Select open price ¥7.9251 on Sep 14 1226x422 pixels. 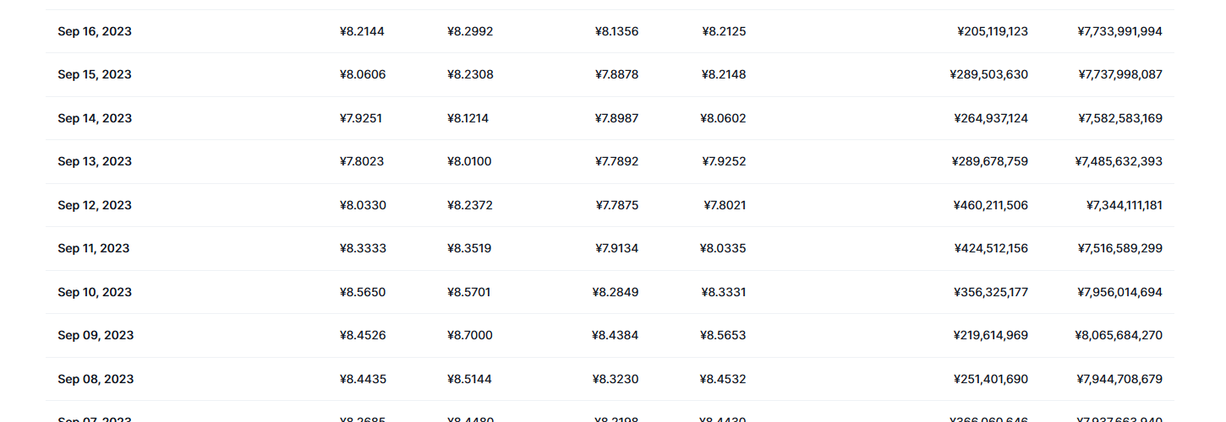361,118
